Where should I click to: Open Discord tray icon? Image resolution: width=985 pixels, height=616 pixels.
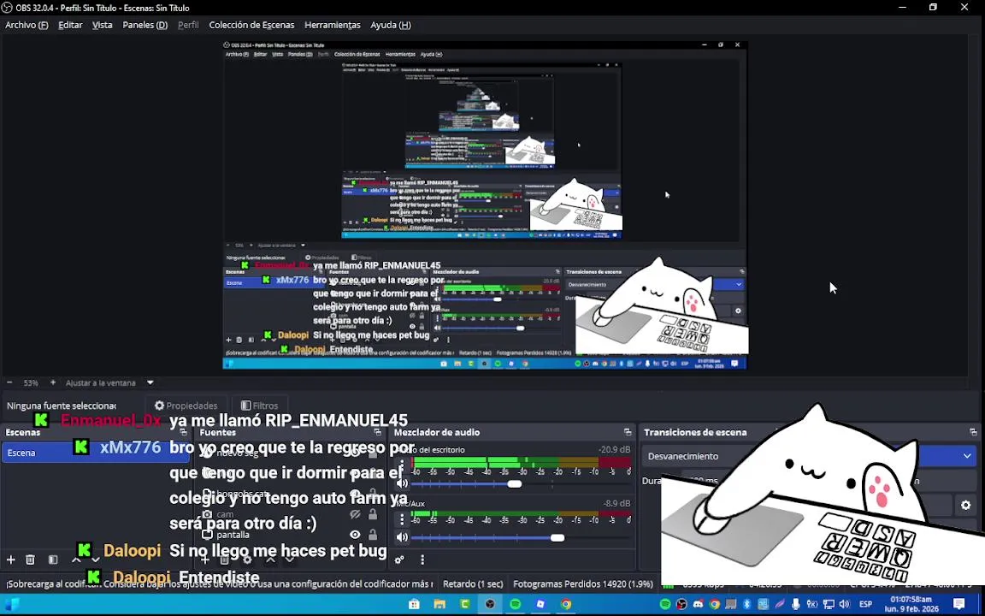698,604
